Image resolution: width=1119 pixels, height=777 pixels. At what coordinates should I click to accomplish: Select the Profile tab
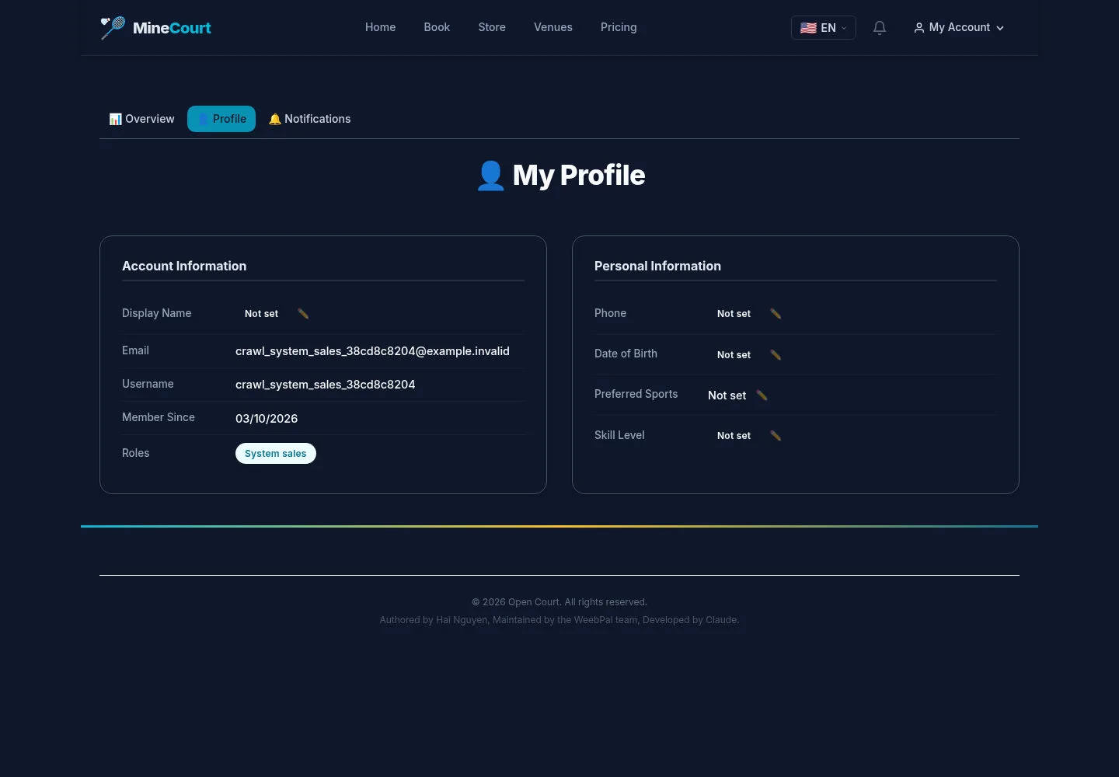[221, 119]
